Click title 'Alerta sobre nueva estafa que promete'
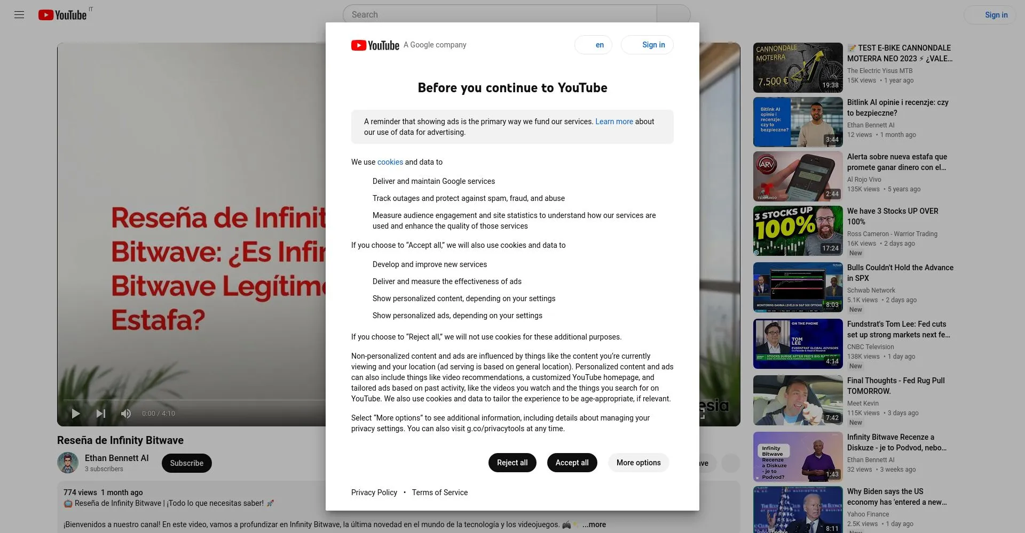 click(897, 162)
